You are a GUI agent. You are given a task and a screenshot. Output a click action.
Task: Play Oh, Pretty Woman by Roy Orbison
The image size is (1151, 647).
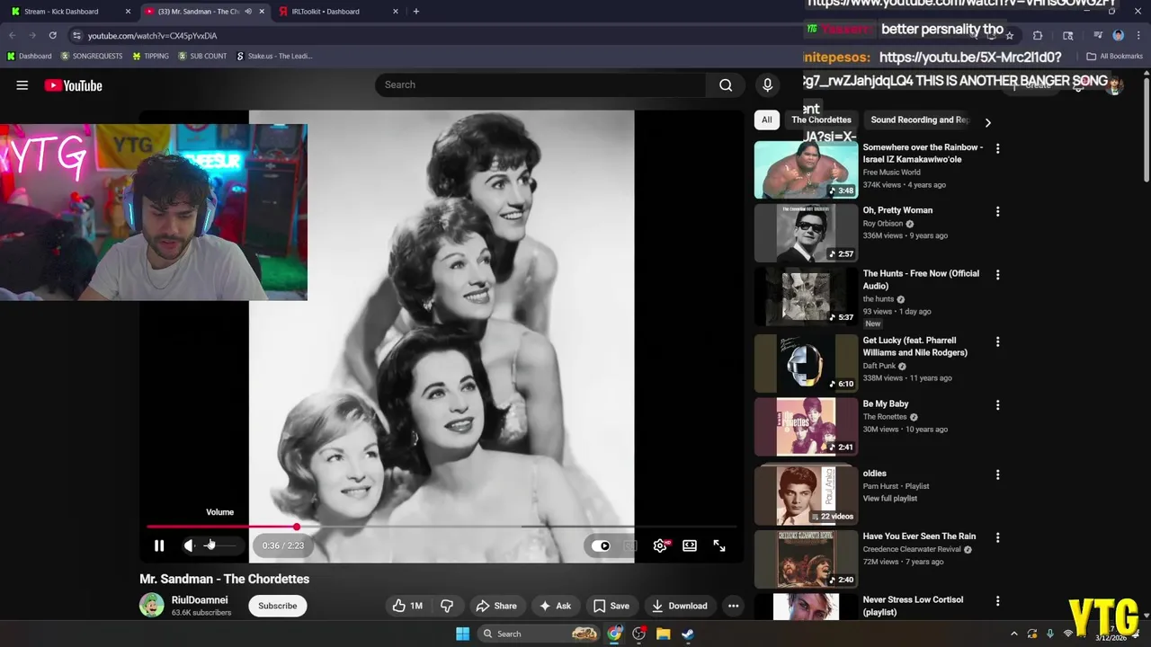(806, 233)
